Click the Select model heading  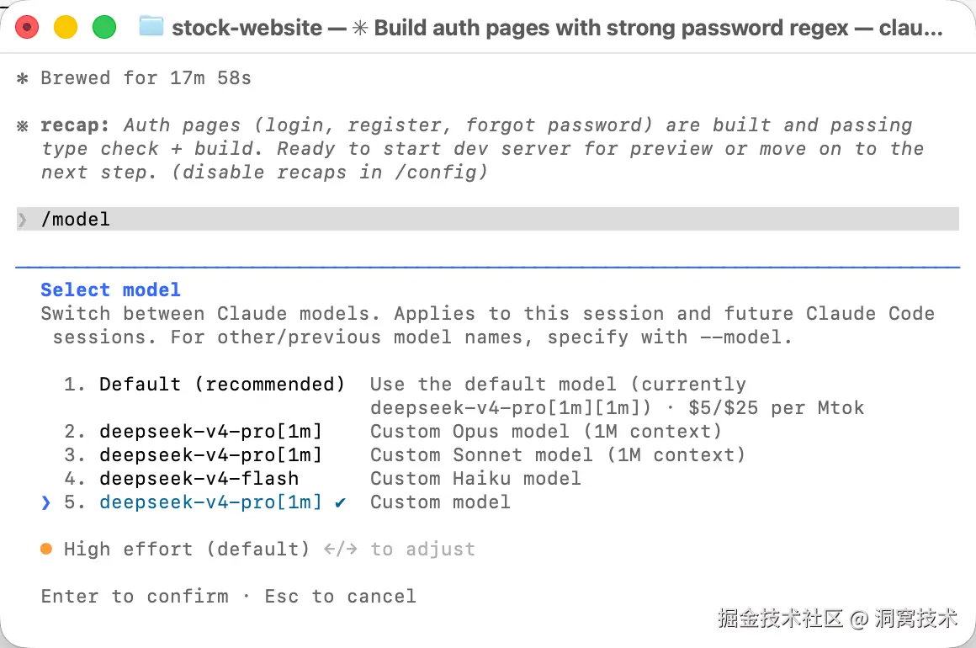click(x=111, y=290)
